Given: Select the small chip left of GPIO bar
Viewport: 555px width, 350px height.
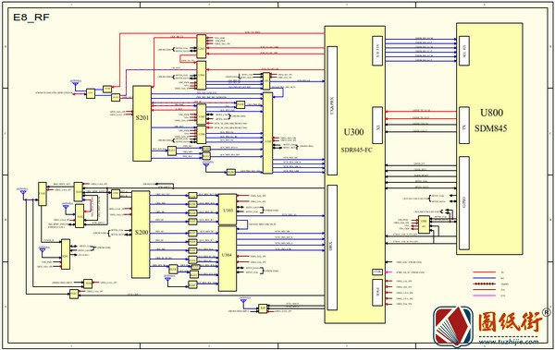Looking at the screenshot, I should (424, 224).
